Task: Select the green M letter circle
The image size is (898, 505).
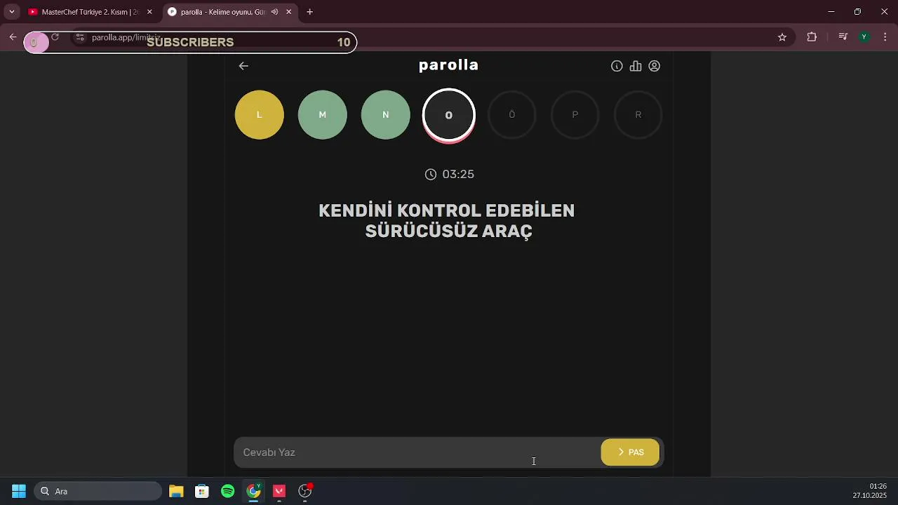Action: 323,115
